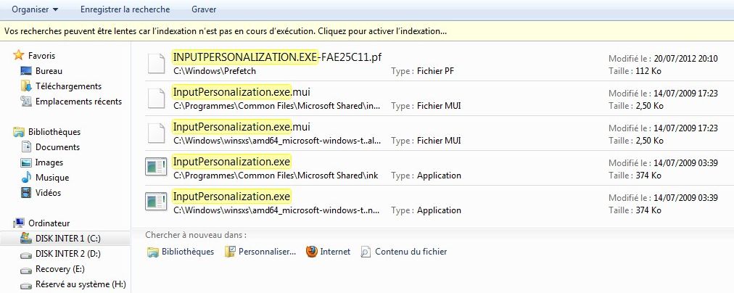
Task: Click the size 112 Ko value
Action: pos(648,71)
